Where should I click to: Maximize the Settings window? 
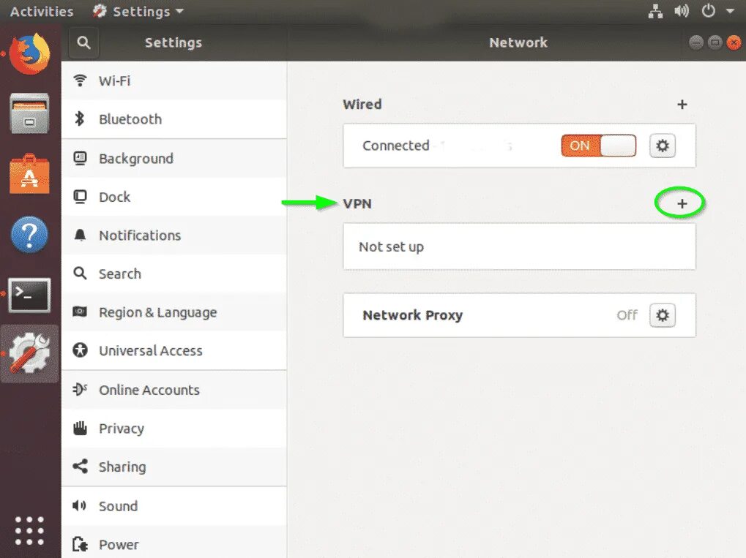715,42
